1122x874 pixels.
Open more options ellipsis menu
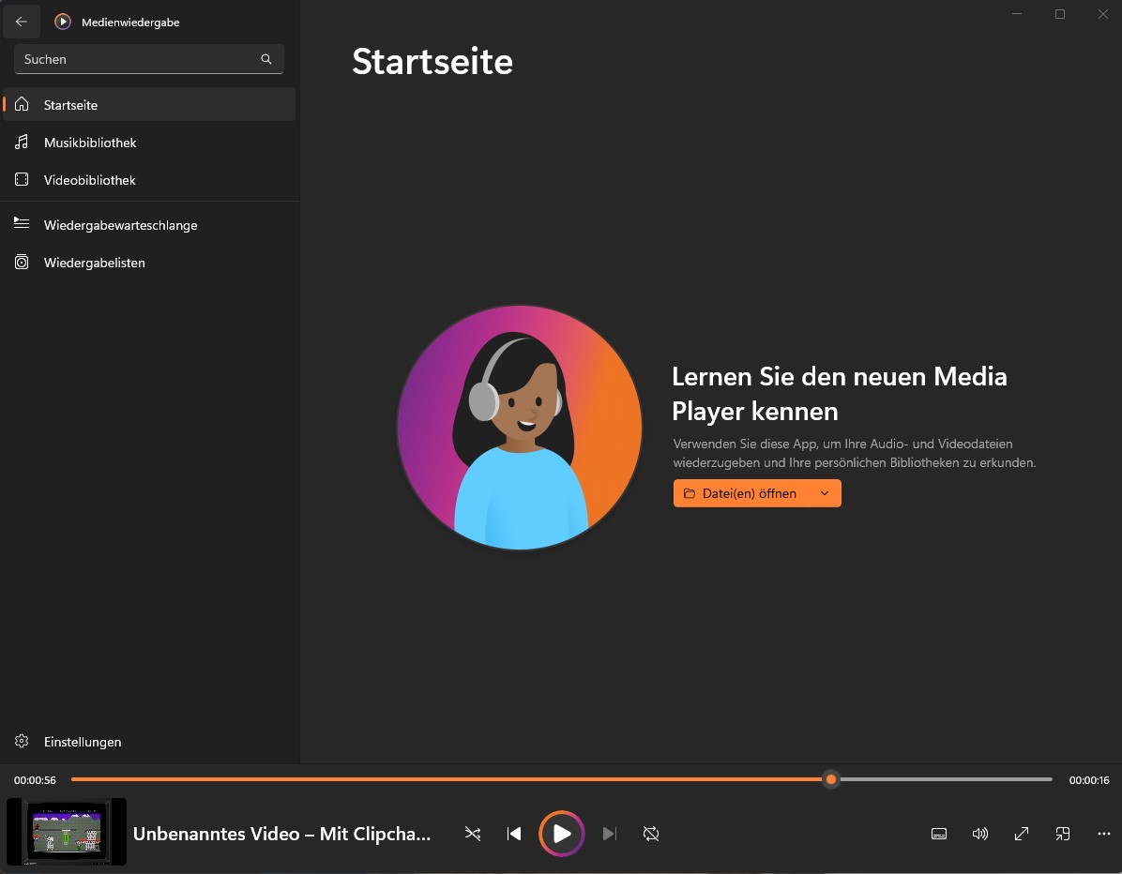click(1103, 834)
